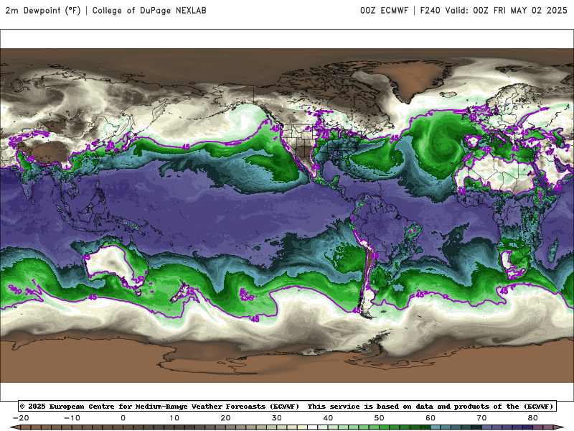Click the "0" colorbar tick label

point(123,418)
